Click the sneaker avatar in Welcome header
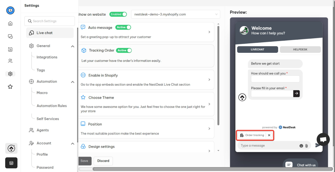335x172 pixels. click(x=244, y=30)
